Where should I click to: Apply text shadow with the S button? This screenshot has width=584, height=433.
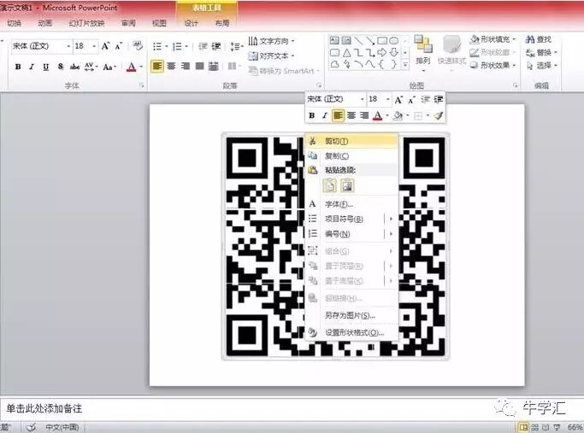[x=61, y=67]
